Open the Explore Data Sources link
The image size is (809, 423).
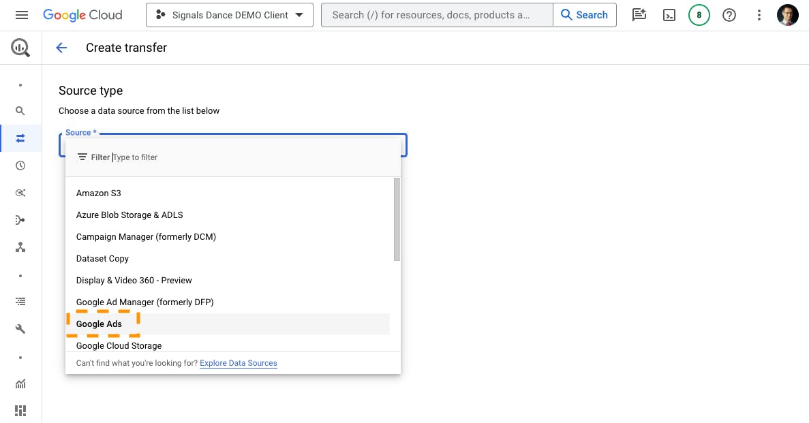point(239,363)
